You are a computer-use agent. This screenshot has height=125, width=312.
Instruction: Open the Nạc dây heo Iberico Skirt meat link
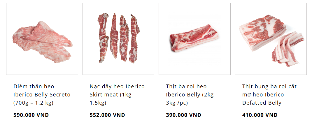click(117, 95)
